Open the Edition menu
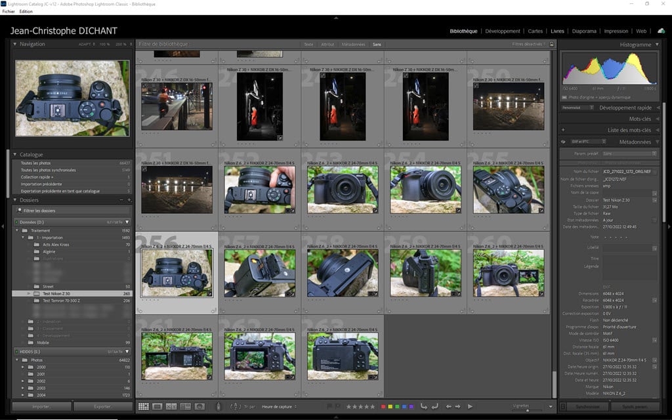This screenshot has width=672, height=420. pyautogui.click(x=26, y=12)
